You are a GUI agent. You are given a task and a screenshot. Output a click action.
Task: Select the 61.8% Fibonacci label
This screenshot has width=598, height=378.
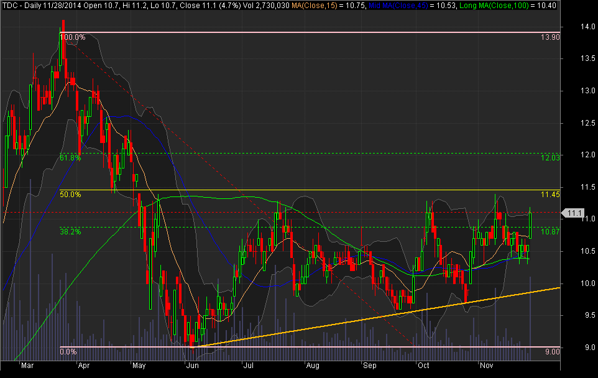(71, 157)
